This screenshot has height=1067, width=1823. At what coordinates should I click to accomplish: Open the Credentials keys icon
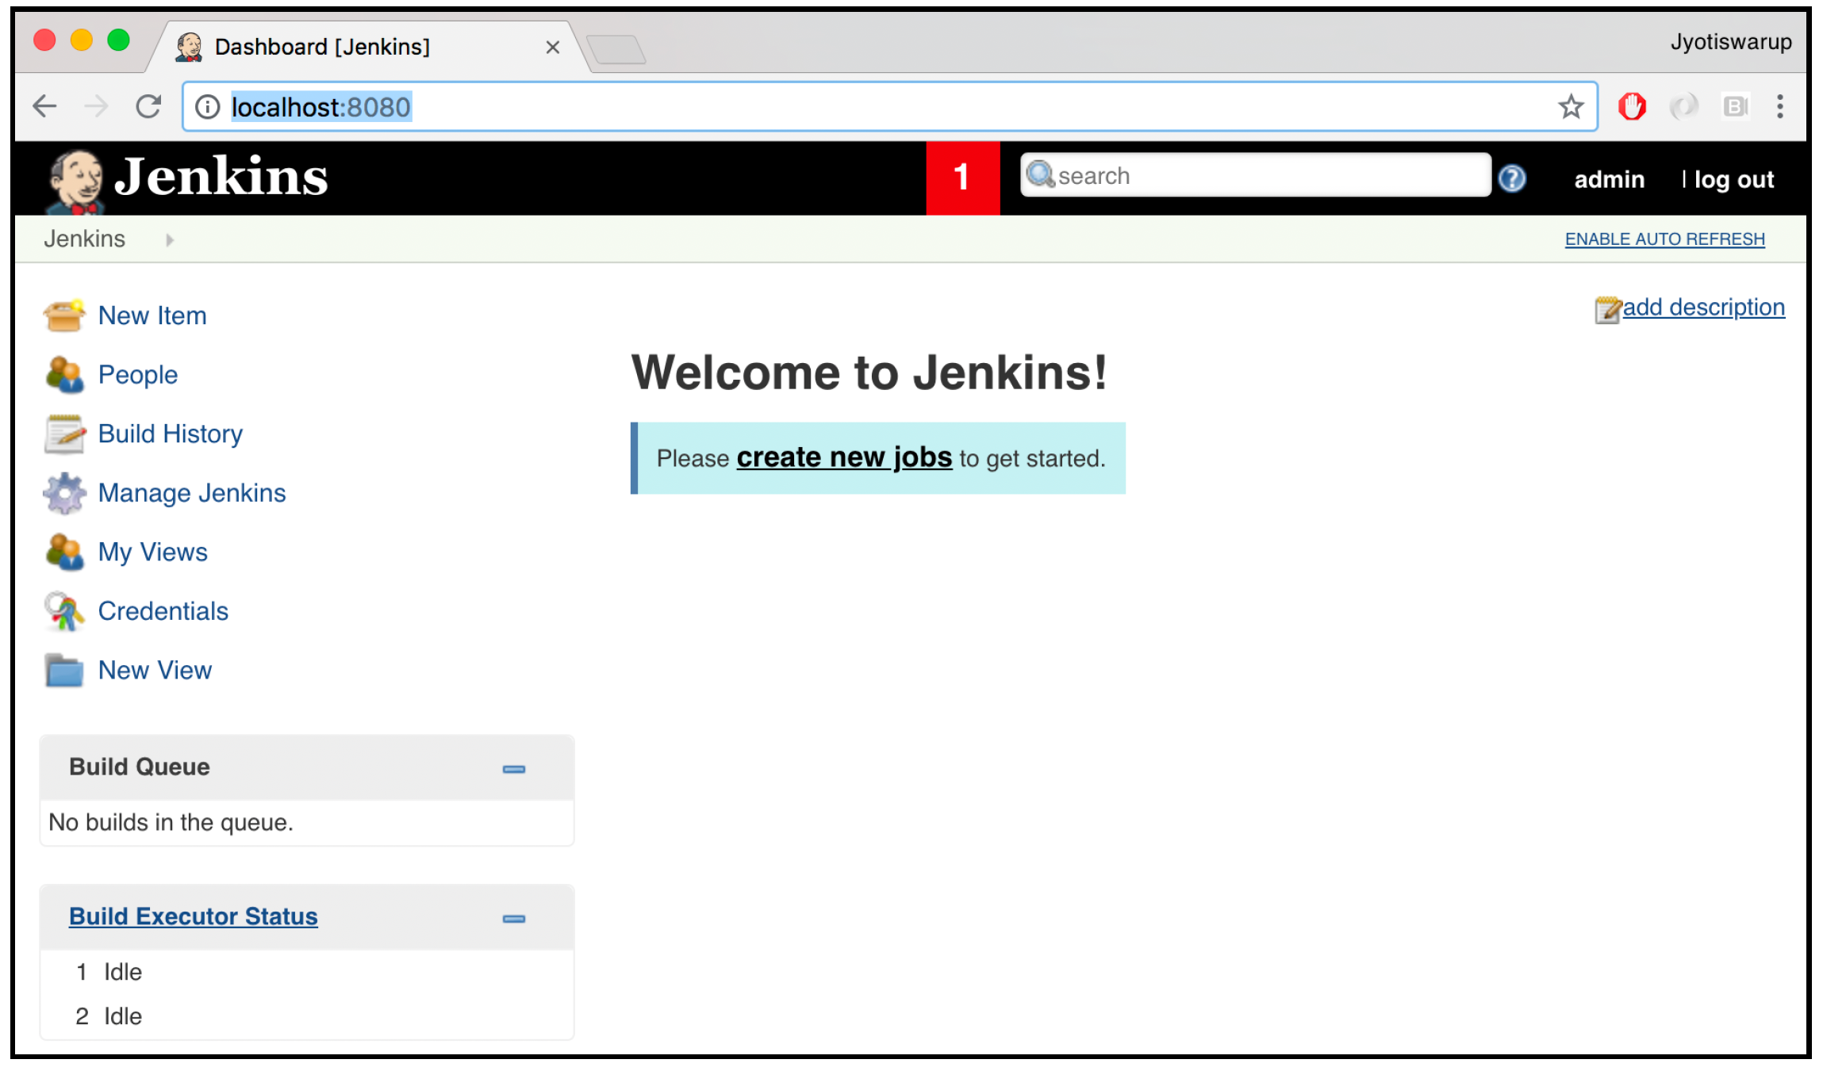tap(64, 611)
